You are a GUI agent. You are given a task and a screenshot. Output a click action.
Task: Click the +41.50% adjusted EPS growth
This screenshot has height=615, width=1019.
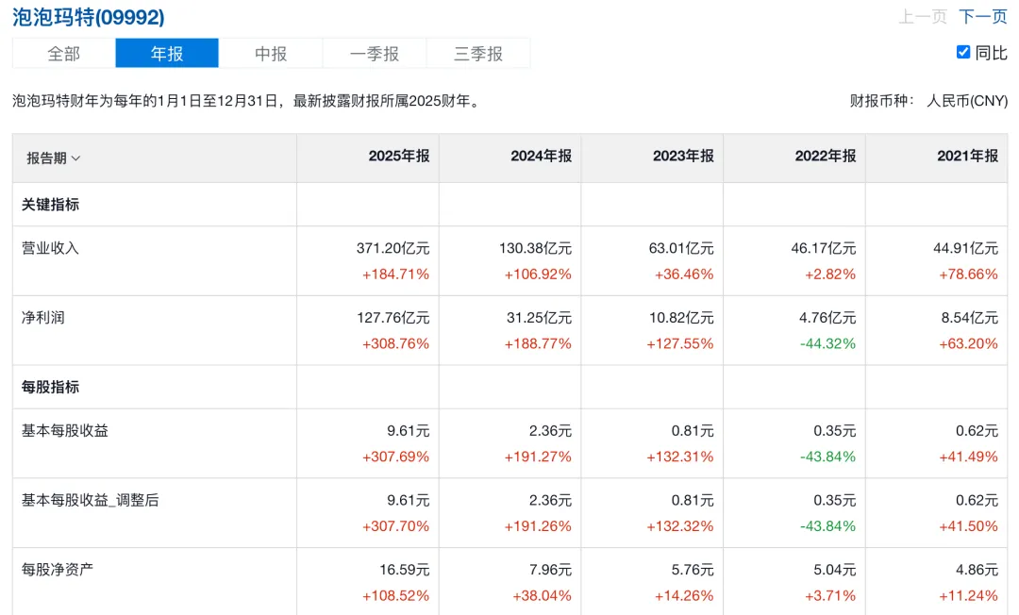point(968,526)
